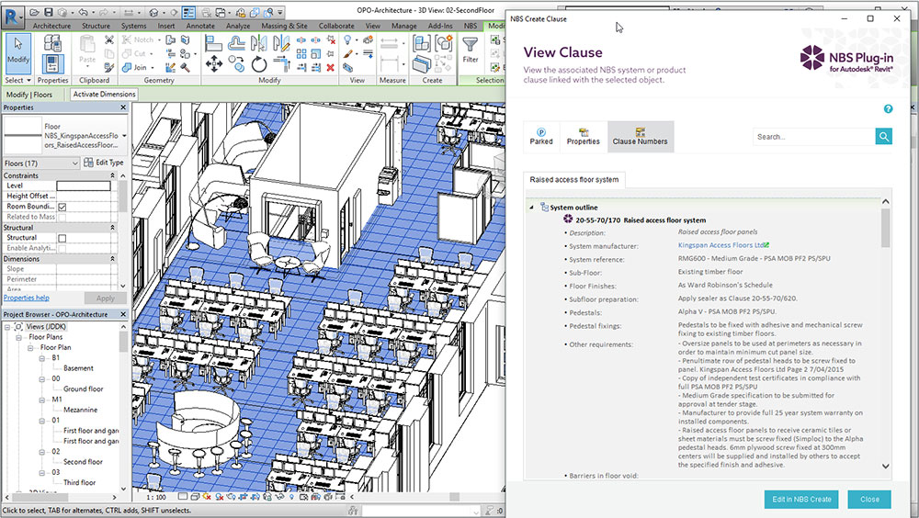Toggle the Enable Analytical Model checkbox
Screen dimensions: 919x518
(62, 249)
